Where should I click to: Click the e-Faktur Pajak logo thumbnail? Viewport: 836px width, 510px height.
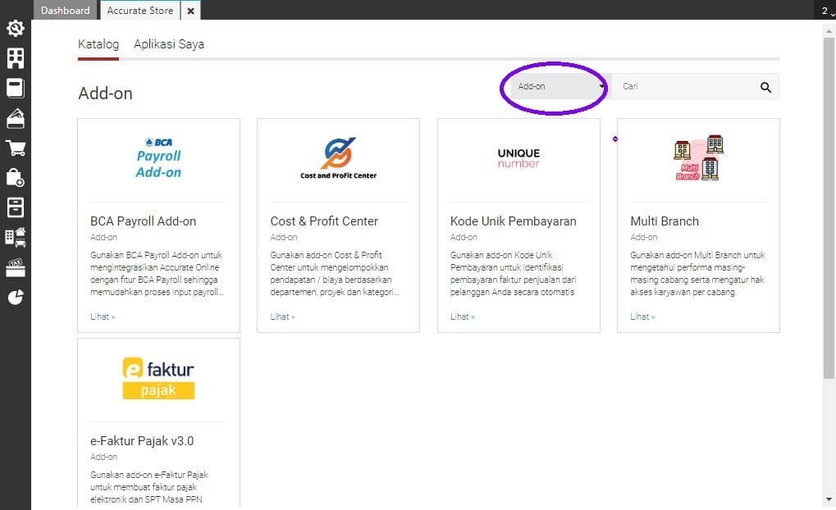click(158, 376)
